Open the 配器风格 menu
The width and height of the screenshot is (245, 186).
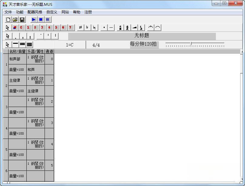[35, 12]
